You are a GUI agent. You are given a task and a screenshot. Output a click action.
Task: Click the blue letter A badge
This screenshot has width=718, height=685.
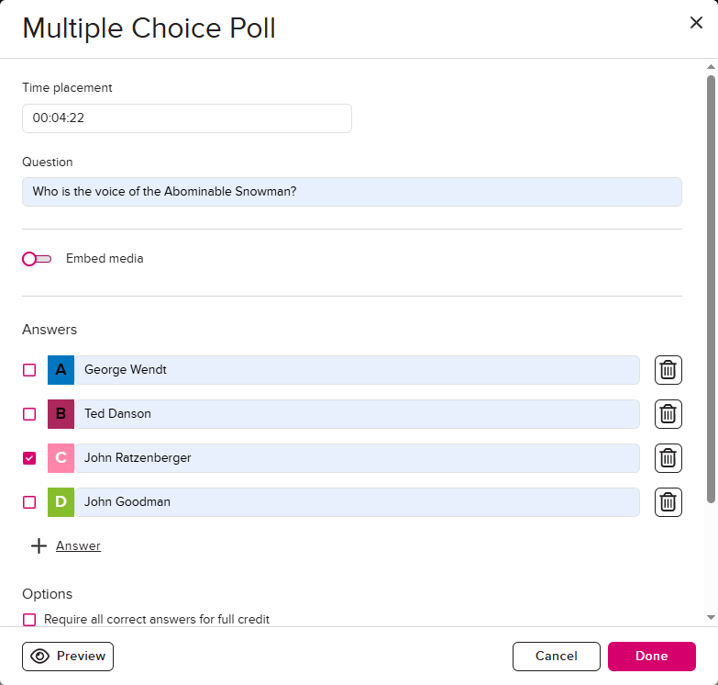click(61, 369)
